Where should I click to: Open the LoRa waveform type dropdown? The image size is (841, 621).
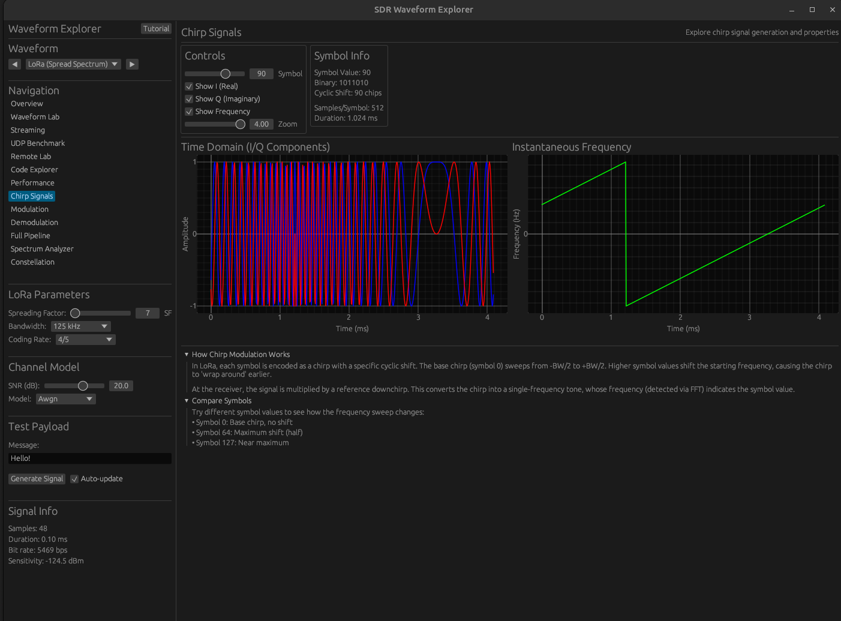click(73, 64)
